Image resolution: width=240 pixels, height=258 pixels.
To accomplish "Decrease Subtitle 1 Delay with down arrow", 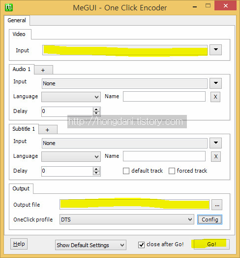I will pyautogui.click(x=96, y=173).
